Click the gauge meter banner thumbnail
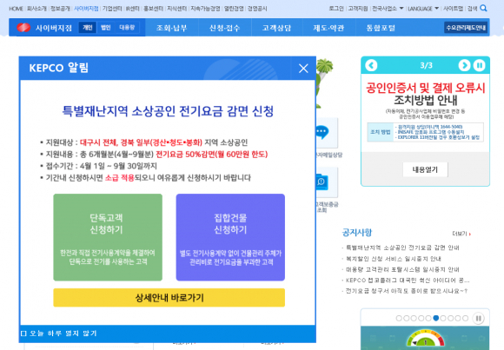 425,338
